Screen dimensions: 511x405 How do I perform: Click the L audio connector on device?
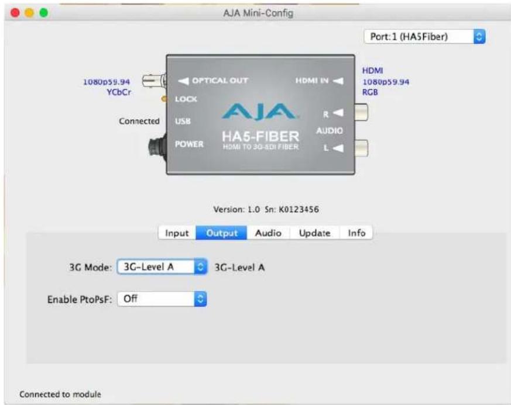361,148
